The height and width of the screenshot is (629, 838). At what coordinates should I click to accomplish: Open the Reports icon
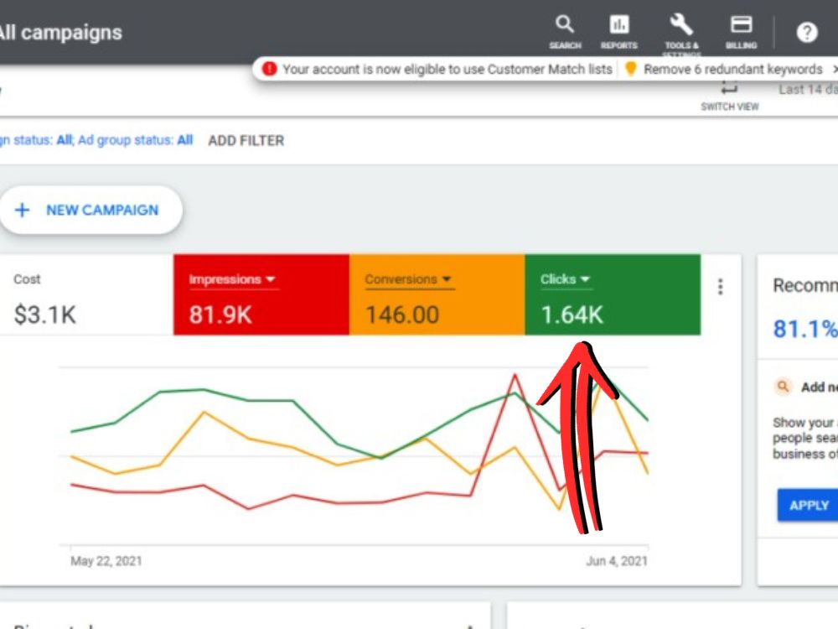[x=619, y=24]
